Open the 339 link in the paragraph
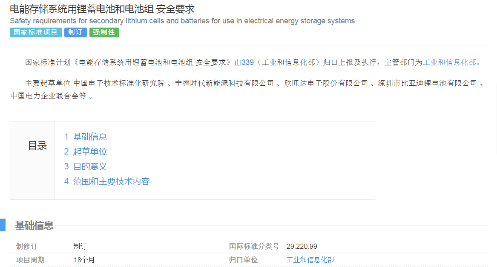Image resolution: width=497 pixels, height=267 pixels. coord(247,62)
